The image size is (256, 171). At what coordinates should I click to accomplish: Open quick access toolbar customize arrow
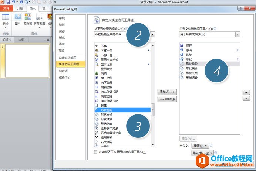[x=55, y=2]
